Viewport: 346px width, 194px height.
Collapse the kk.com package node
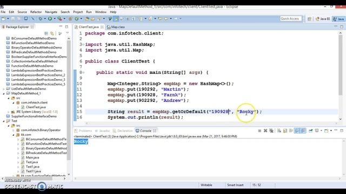pos(14,135)
